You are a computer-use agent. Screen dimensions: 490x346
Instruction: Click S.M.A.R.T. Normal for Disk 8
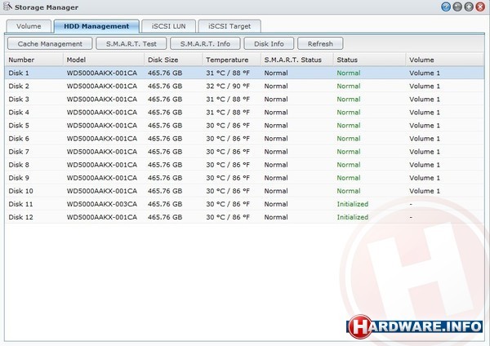pyautogui.click(x=276, y=165)
